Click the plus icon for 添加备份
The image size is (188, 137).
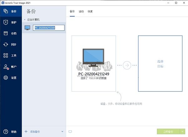coord(26,131)
